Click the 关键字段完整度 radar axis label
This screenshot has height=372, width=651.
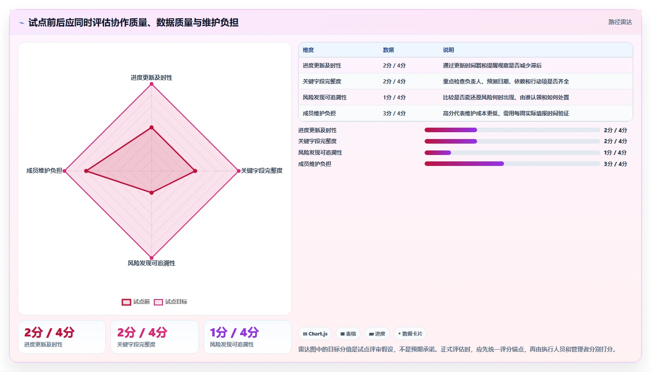click(x=262, y=170)
